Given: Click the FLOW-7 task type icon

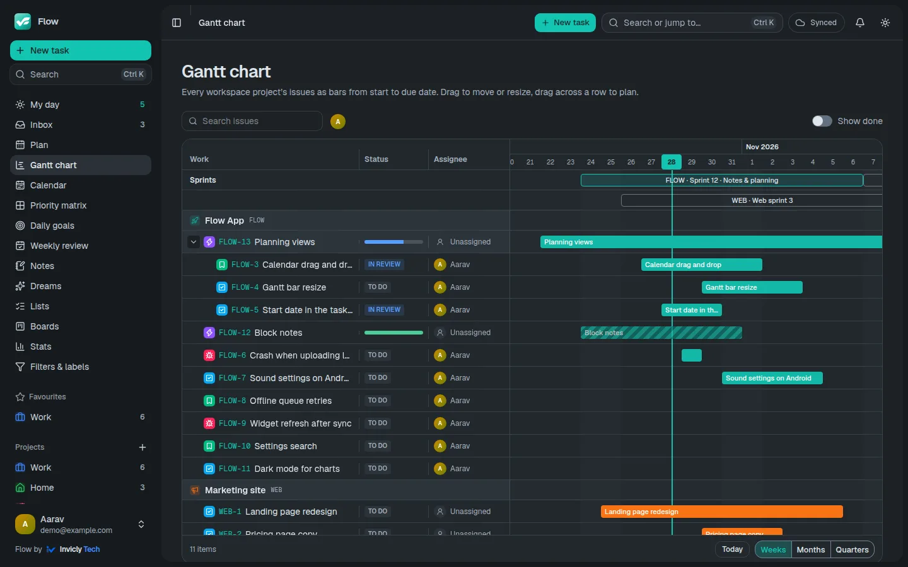Looking at the screenshot, I should [x=209, y=378].
